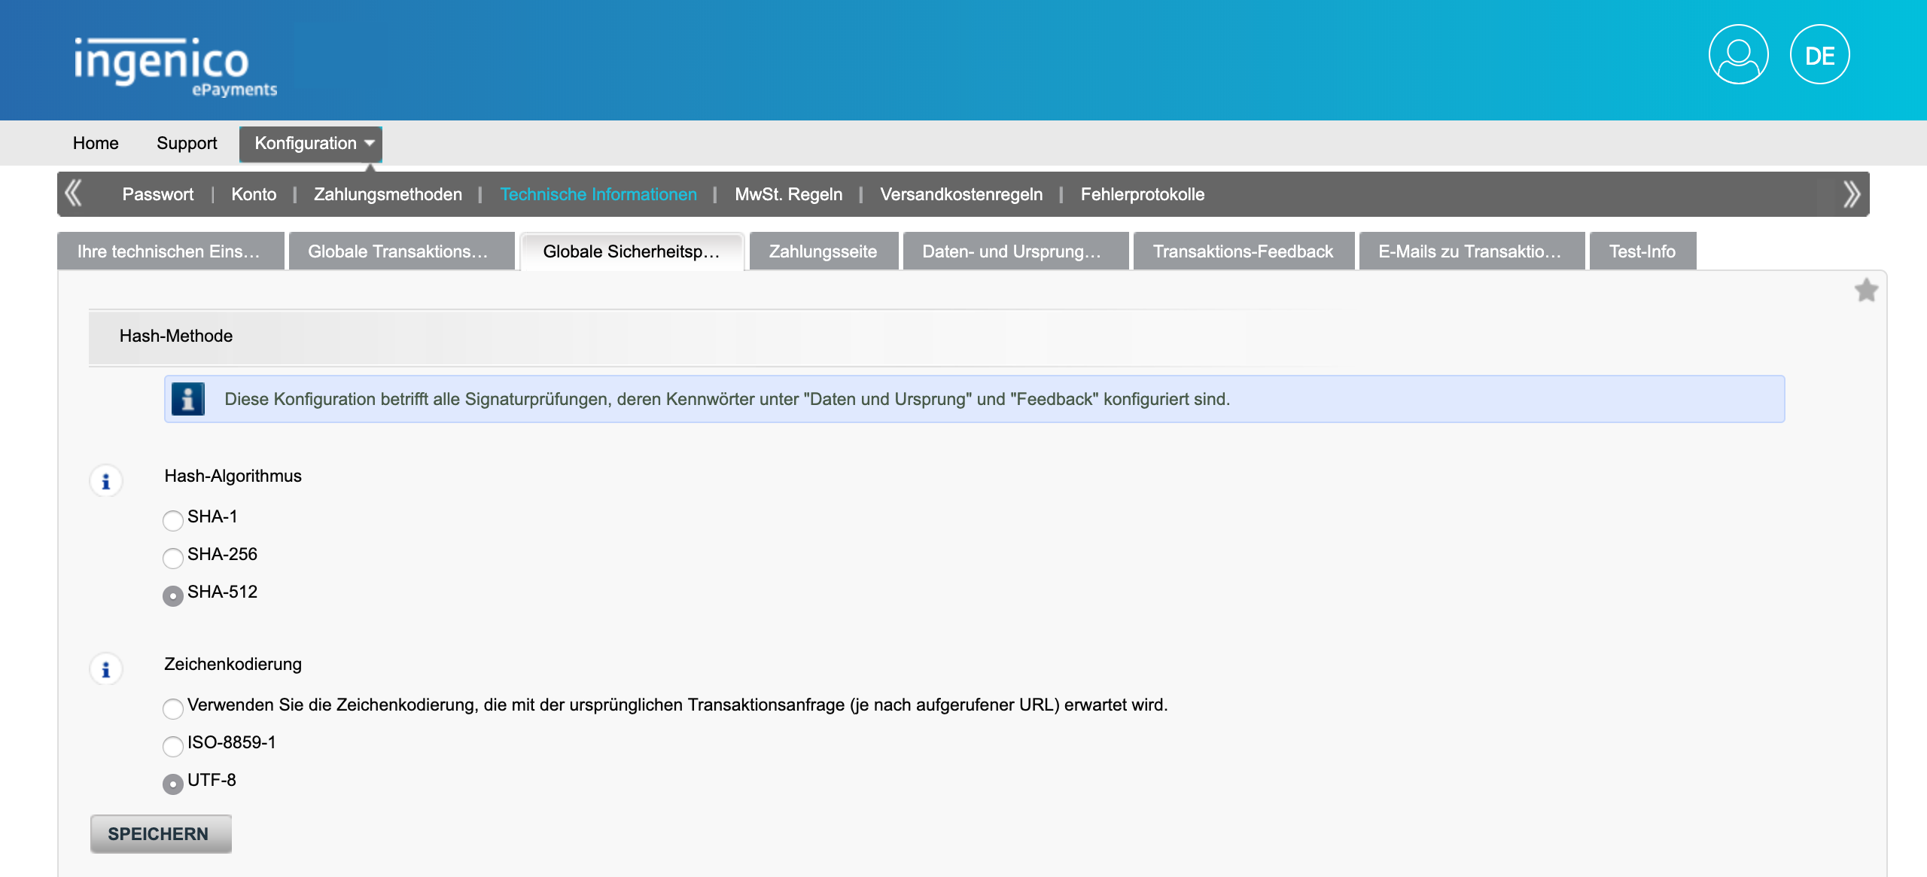
Task: Select the UTF-8 radio button
Action: click(x=173, y=784)
